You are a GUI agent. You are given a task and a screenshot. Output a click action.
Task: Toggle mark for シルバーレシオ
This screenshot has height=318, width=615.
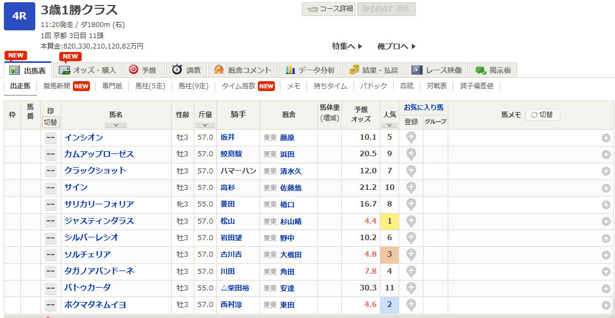tap(51, 238)
